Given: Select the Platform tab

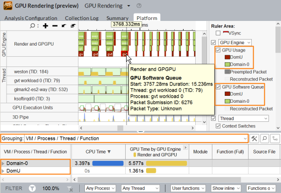Looking at the screenshot, I should (x=147, y=18).
